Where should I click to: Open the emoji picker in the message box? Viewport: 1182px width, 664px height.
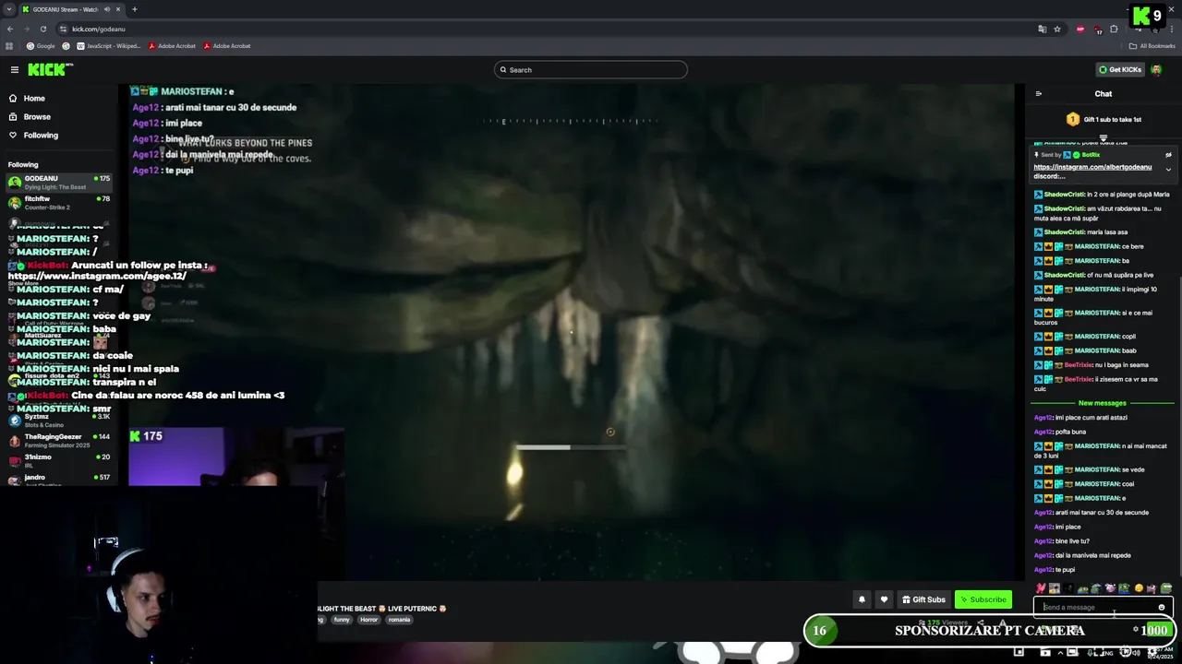[1162, 607]
